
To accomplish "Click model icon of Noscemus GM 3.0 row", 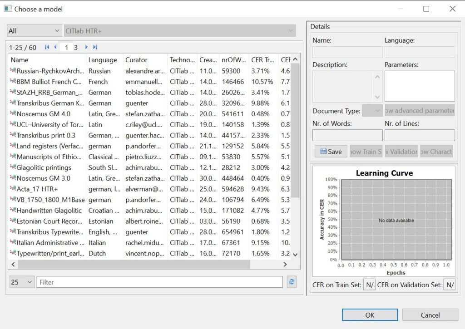I will pyautogui.click(x=13, y=178).
